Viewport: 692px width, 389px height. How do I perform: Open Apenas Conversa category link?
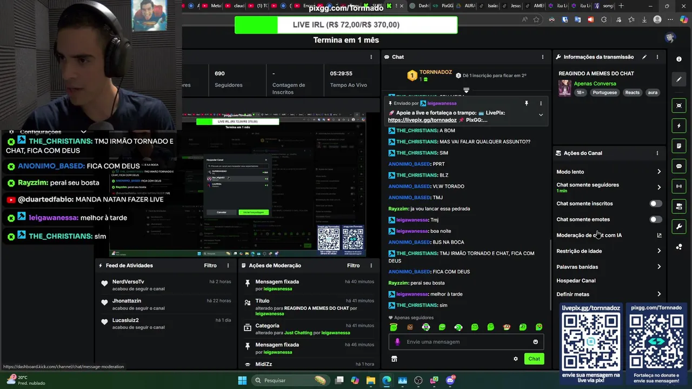coord(595,84)
